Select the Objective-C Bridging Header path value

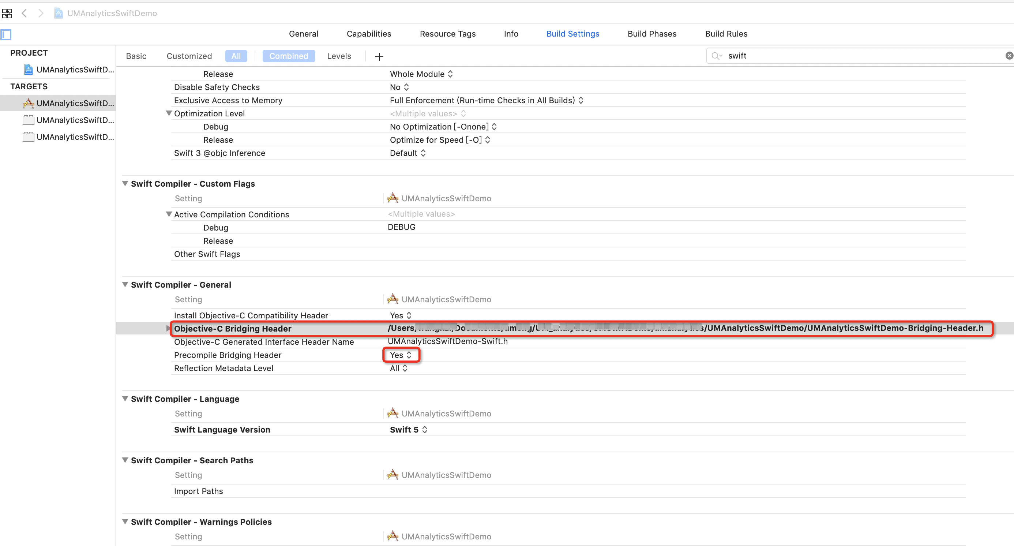pos(685,328)
